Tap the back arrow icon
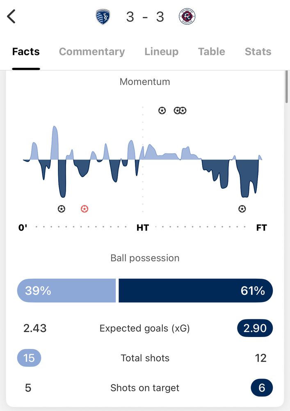Viewport: 290px width, 411px height. [x=11, y=16]
